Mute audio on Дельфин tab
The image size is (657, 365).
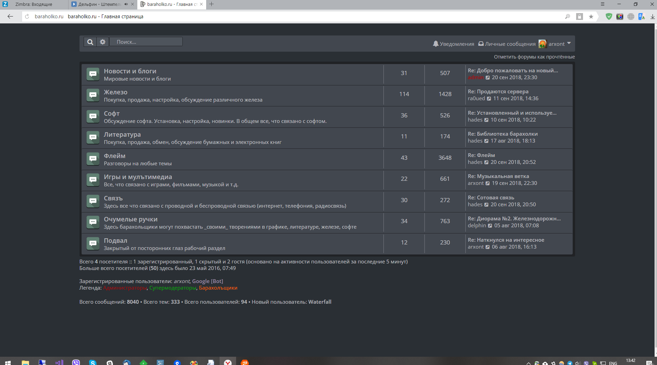126,4
